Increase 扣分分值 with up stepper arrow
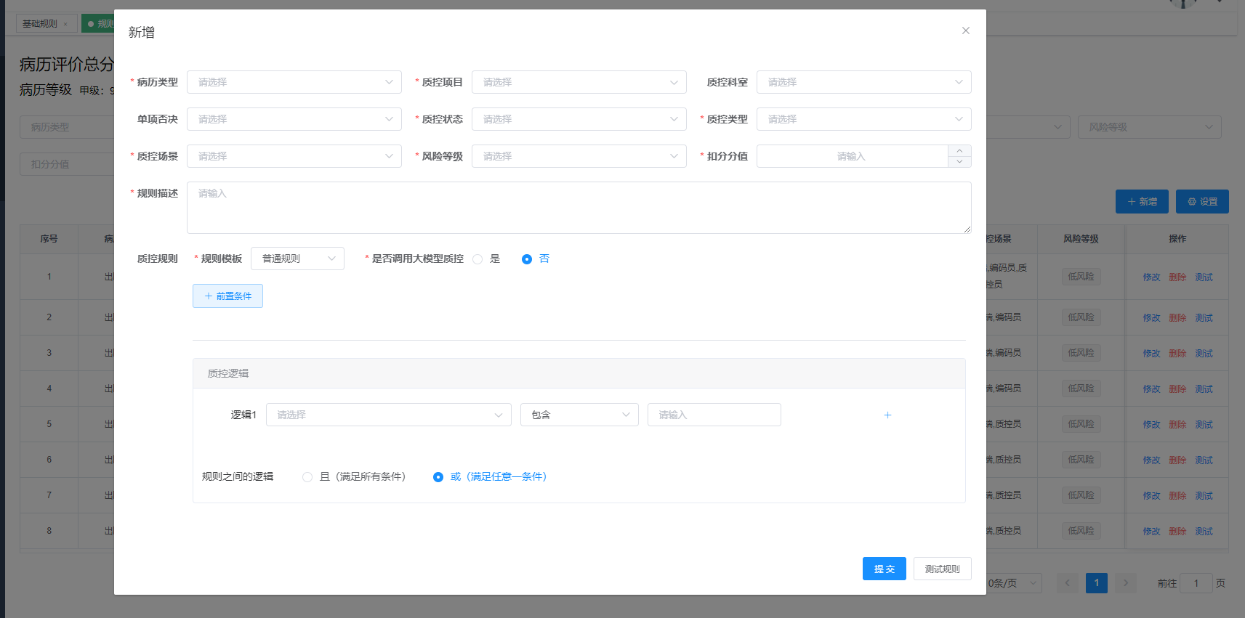 pyautogui.click(x=959, y=150)
